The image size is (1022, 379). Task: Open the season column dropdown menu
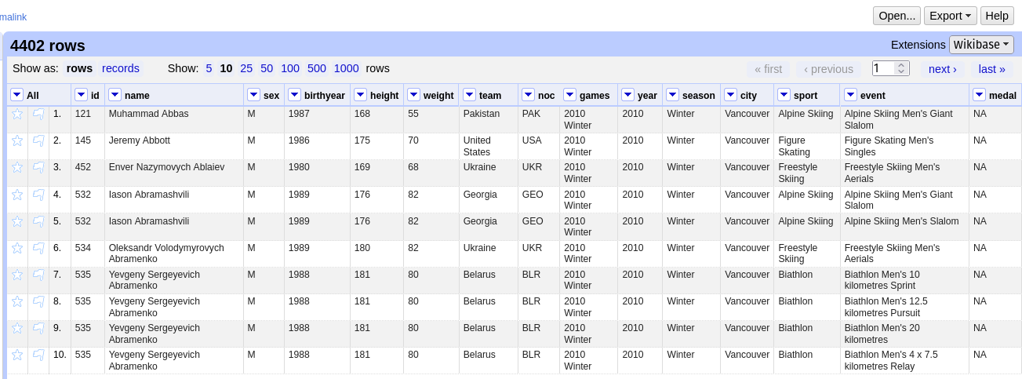pyautogui.click(x=672, y=95)
